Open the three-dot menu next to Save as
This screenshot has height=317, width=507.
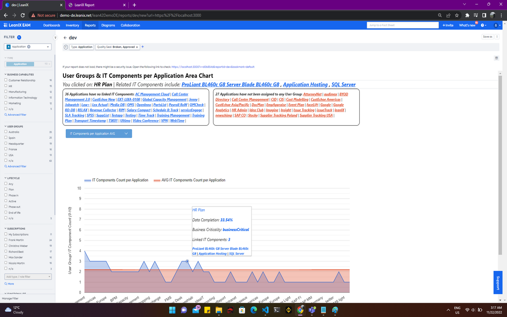[x=497, y=37]
